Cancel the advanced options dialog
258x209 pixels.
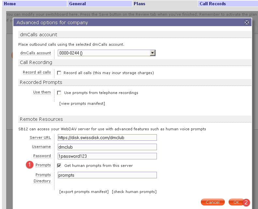[x=213, y=202]
